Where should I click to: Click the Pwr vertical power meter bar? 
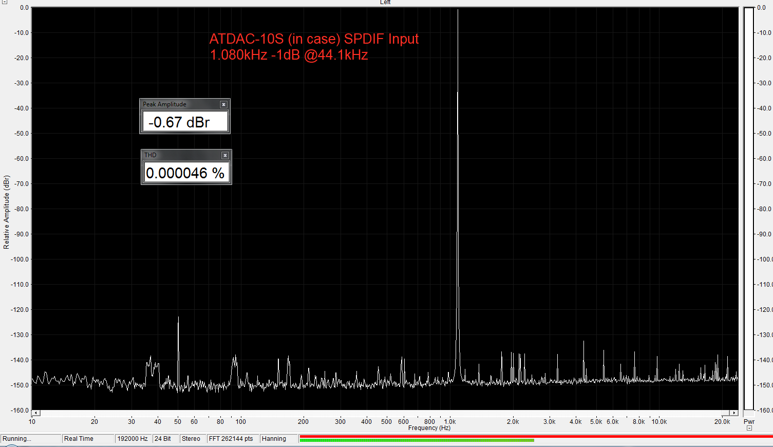pos(749,209)
